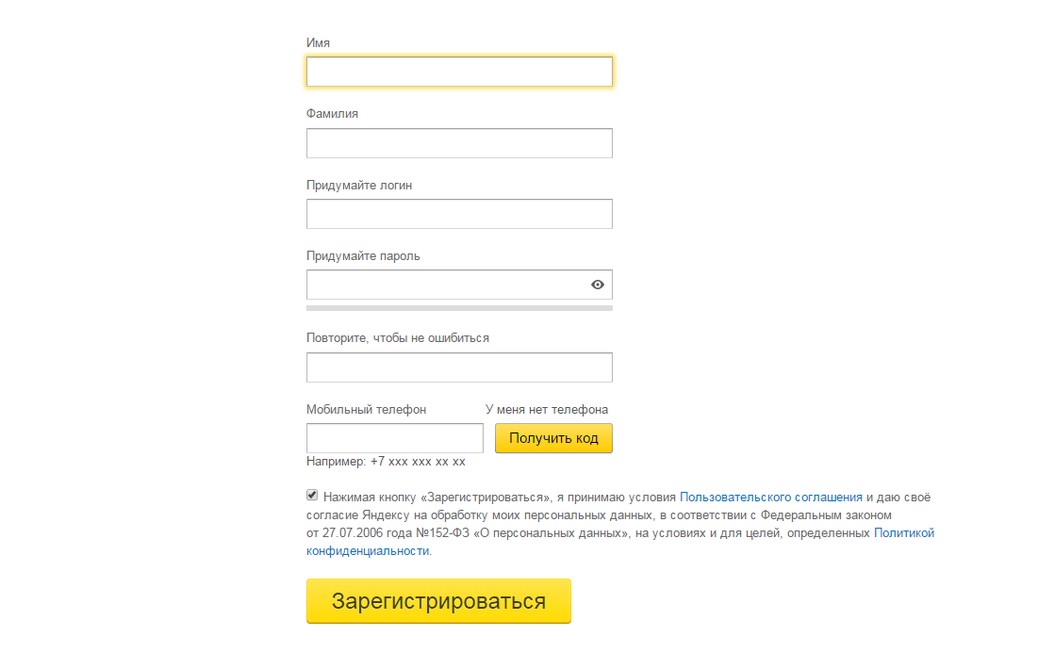1055x653 pixels.
Task: Click the password strength indicator bar
Action: [x=459, y=307]
